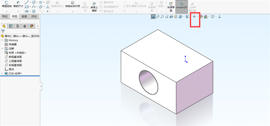The image size is (270, 126).
Task: Select the Ellipse sketch tool
Action: (40, 7)
